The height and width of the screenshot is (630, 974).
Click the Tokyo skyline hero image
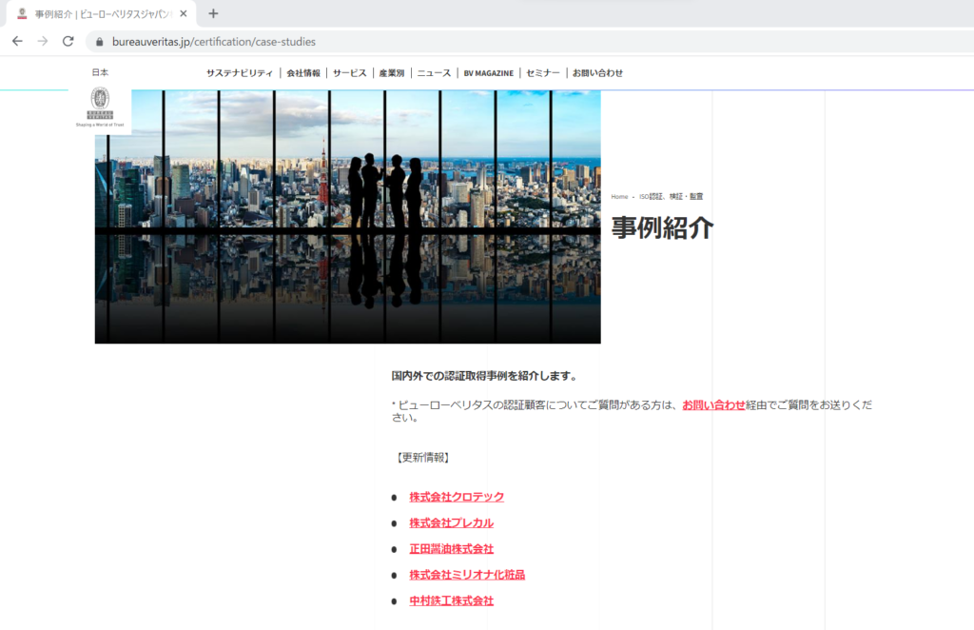pyautogui.click(x=347, y=217)
